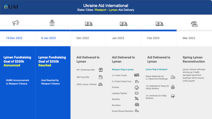Click '2 x Trash Trucks' text
Viewport: 212px width, 119px height.
119,76
